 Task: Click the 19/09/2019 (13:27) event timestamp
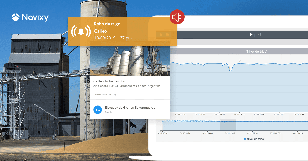click(105, 94)
